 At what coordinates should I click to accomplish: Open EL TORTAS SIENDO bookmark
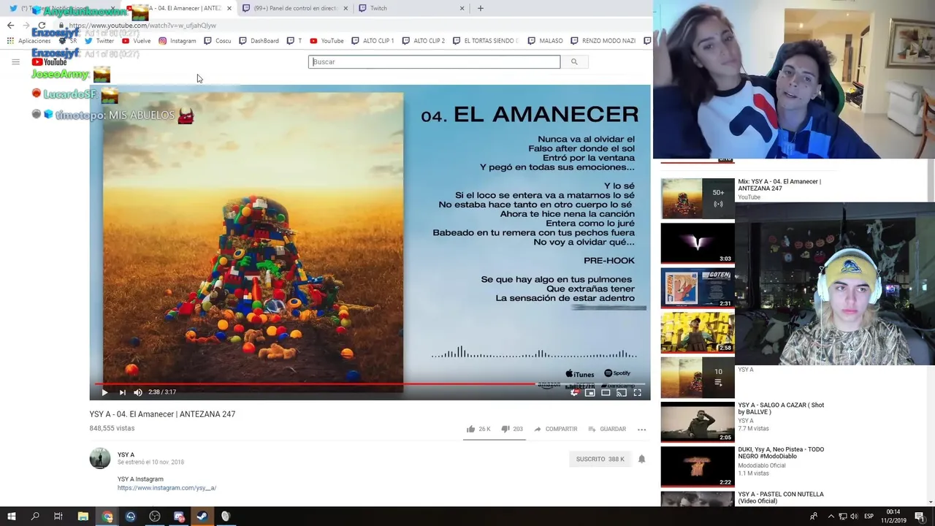coord(484,41)
